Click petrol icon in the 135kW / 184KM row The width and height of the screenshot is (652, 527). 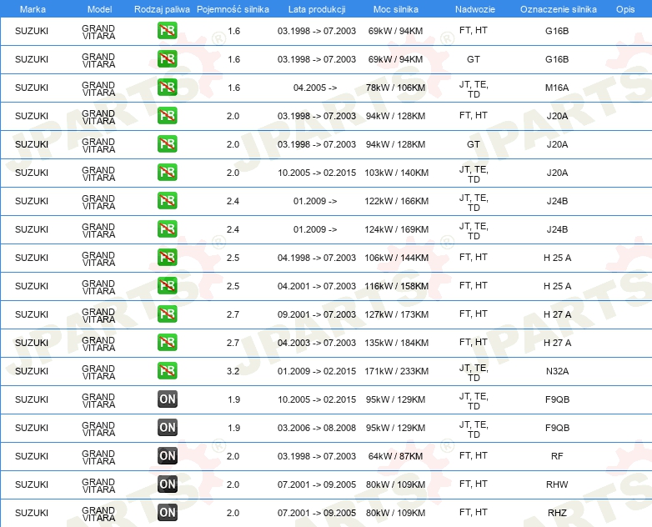tap(167, 343)
